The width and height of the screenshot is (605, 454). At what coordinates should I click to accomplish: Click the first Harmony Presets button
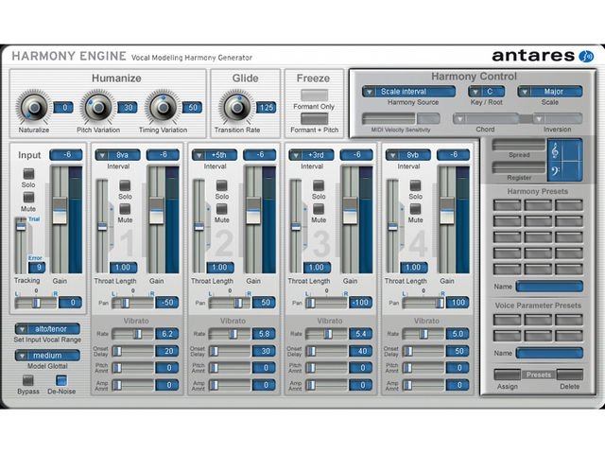(x=507, y=205)
